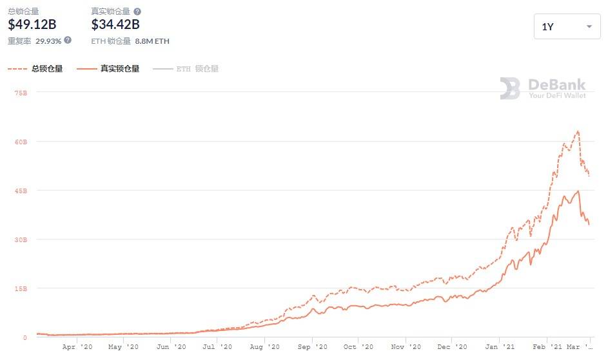Toggle 总锁仓量 series in chart legend

[x=47, y=69]
